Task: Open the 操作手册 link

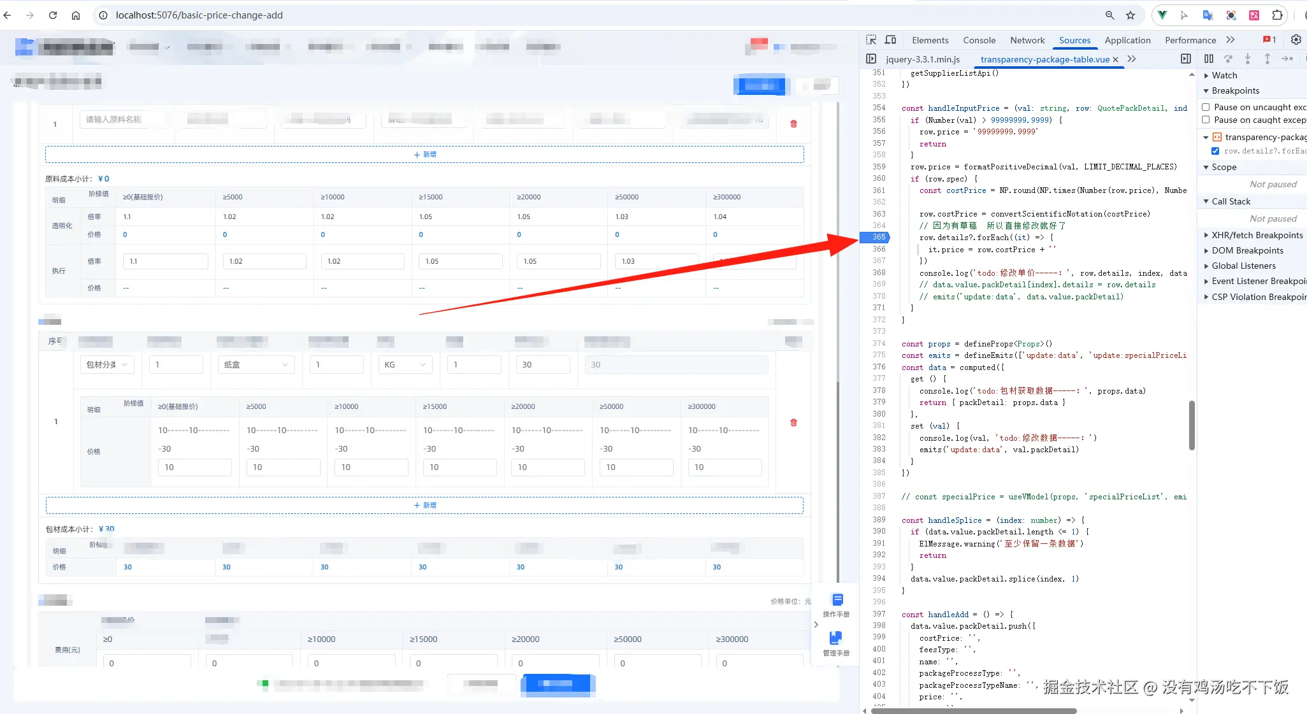Action: click(836, 605)
